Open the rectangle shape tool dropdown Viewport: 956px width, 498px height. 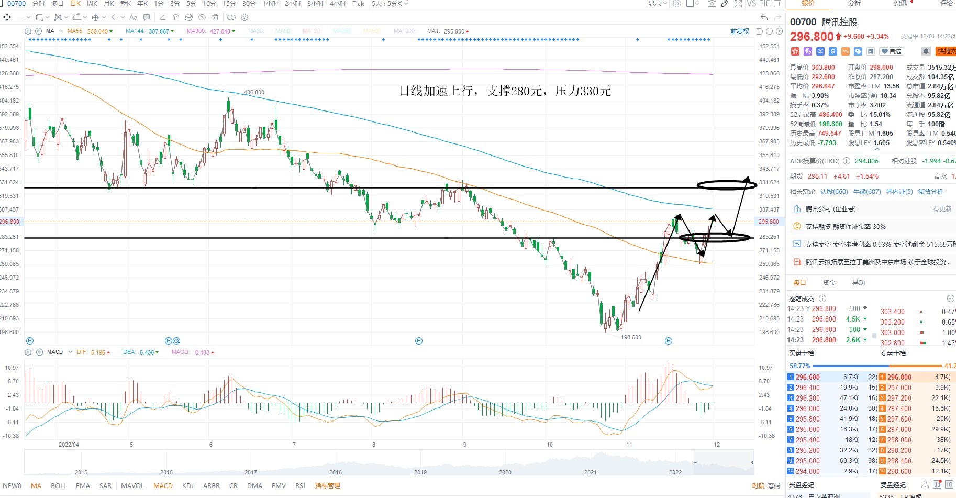coord(48,17)
